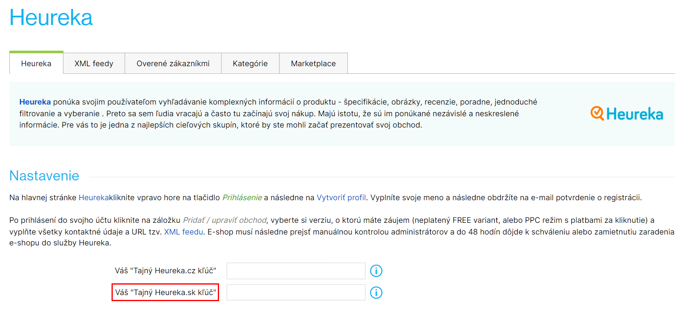Screen dimensions: 685x310
Task: Open the Vytvoriť profil link
Action: pyautogui.click(x=341, y=198)
